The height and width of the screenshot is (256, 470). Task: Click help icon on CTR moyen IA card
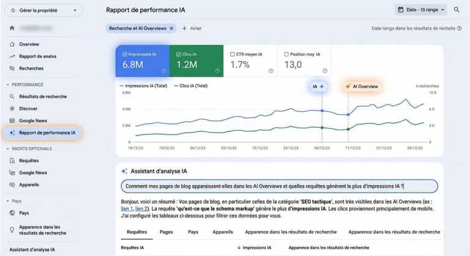pyautogui.click(x=271, y=71)
